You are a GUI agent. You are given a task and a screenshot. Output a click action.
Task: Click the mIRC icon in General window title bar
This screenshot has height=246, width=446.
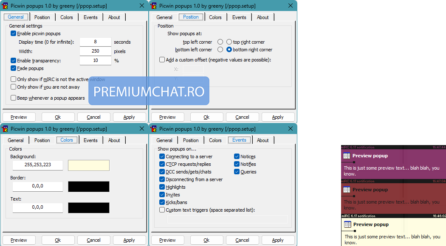click(x=5, y=6)
